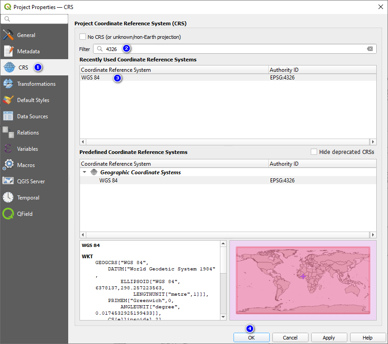Toggle Hide deprecated CRSs checkbox
Screen dimensions: 388x344
click(x=314, y=152)
